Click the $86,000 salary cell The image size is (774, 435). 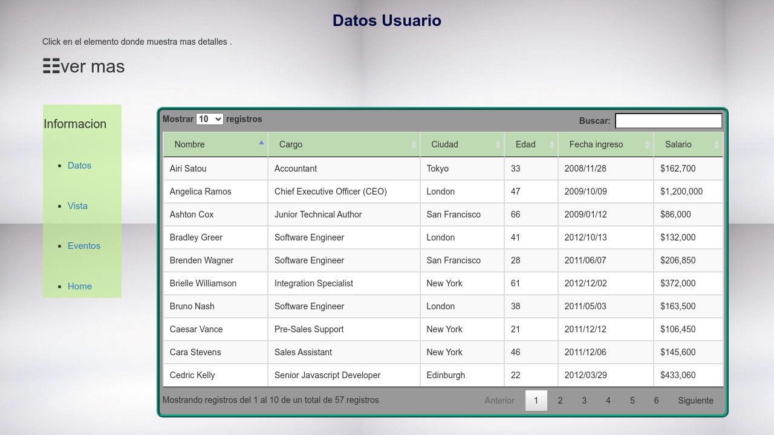688,214
